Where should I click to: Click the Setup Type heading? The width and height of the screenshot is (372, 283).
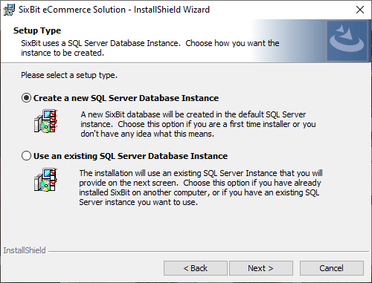tap(37, 30)
